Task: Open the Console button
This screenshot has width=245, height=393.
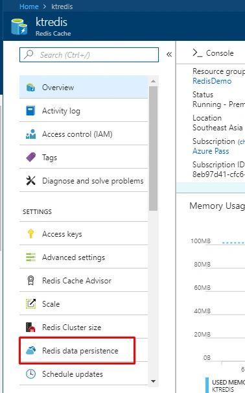Action: pos(213,53)
